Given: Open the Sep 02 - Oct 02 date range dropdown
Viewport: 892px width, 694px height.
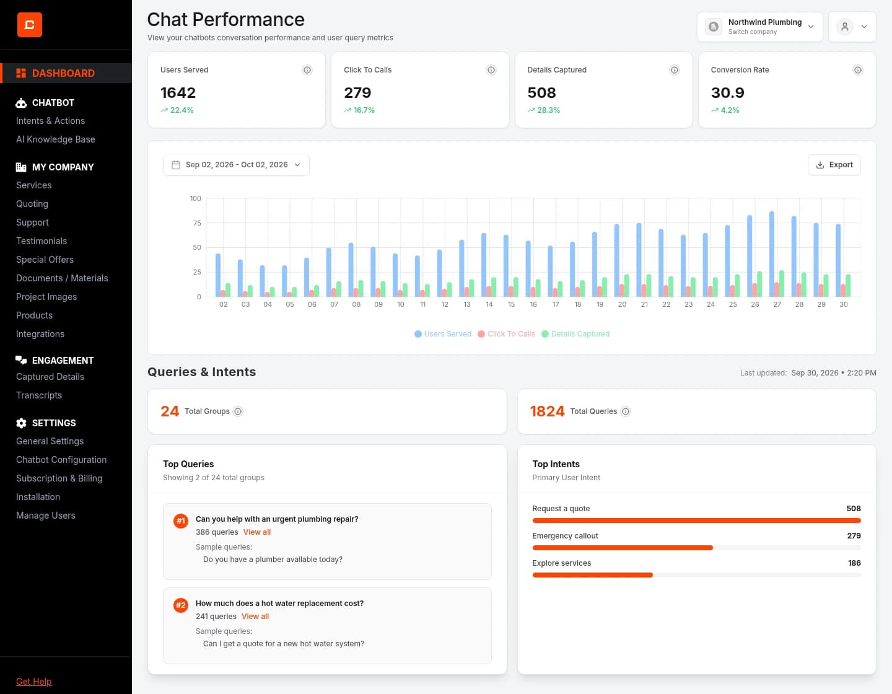Looking at the screenshot, I should [236, 165].
